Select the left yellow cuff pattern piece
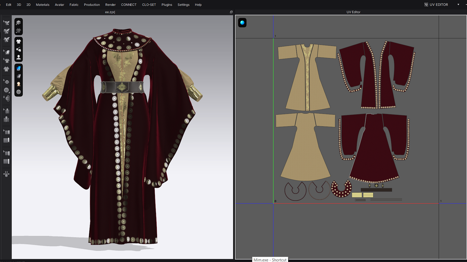Viewport: 467px width, 262px height. pos(357,195)
